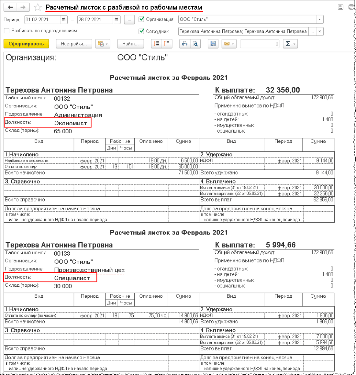Screen dimensions: 356x375
Task: Open report variants dropdown icon
Action: pyautogui.click(x=103, y=44)
